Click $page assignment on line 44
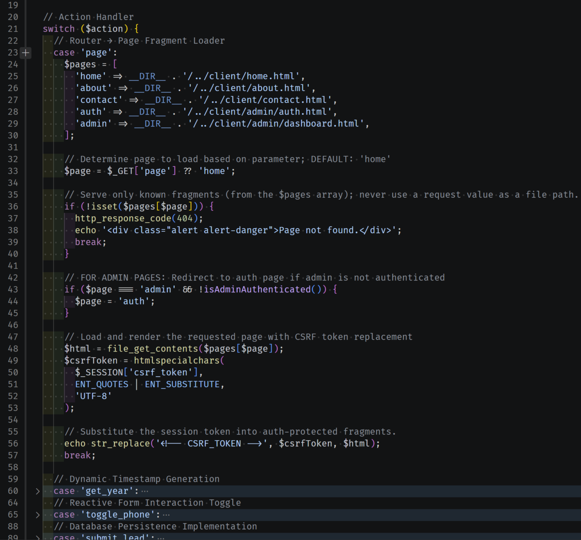The height and width of the screenshot is (540, 581). point(88,302)
